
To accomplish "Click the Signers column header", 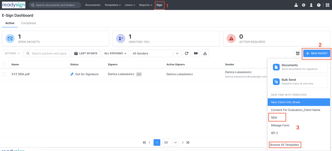I will coord(113,64).
